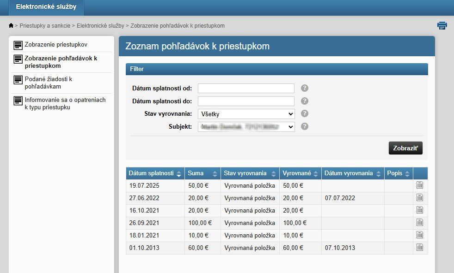The height and width of the screenshot is (273, 454).
Task: Open detail icon for 01.10.2013 row
Action: [x=420, y=248]
